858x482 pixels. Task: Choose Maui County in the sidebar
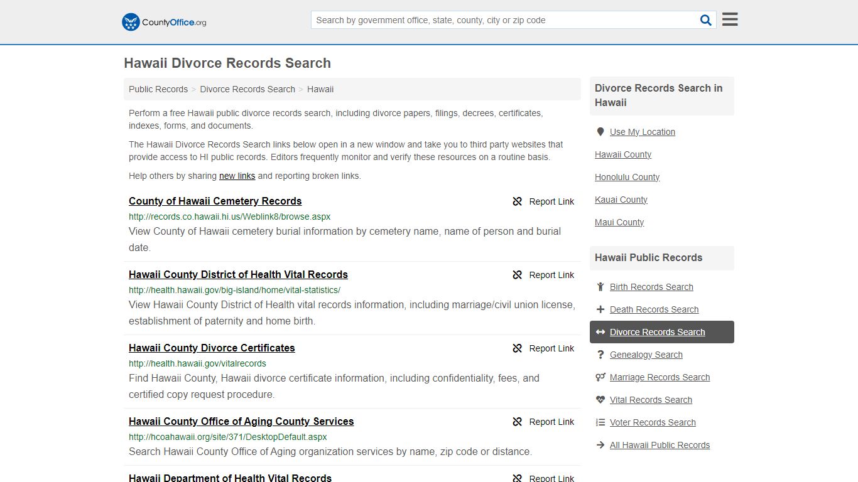coord(619,222)
